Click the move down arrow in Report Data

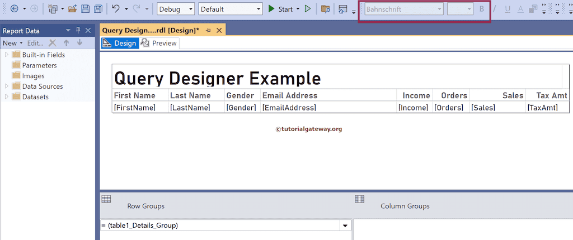pyautogui.click(x=79, y=43)
